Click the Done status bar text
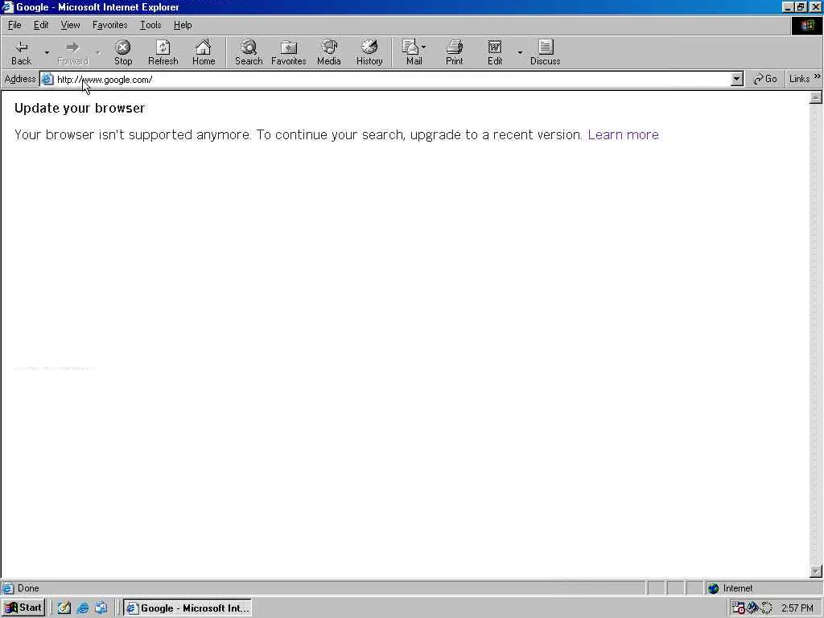The width and height of the screenshot is (824, 618). click(28, 588)
